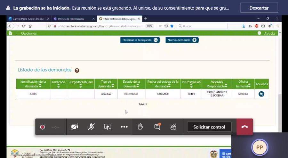Image resolution: width=288 pixels, height=158 pixels.
Task: Open the tracking protection shield icon
Action: coord(49,26)
